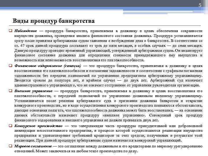The width and height of the screenshot is (208, 156).
Task: Click the term 'Наблюдение'
Action: point(26,31)
